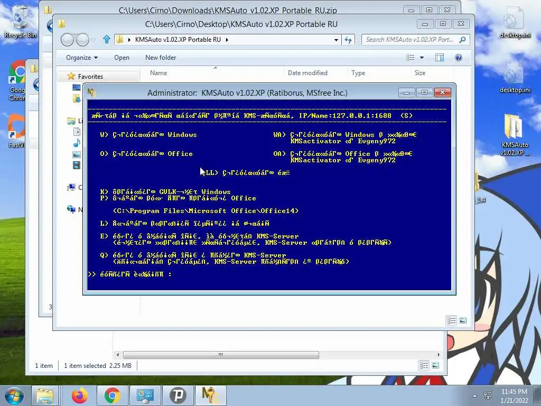Show hidden system tray icons arrow

(475, 396)
